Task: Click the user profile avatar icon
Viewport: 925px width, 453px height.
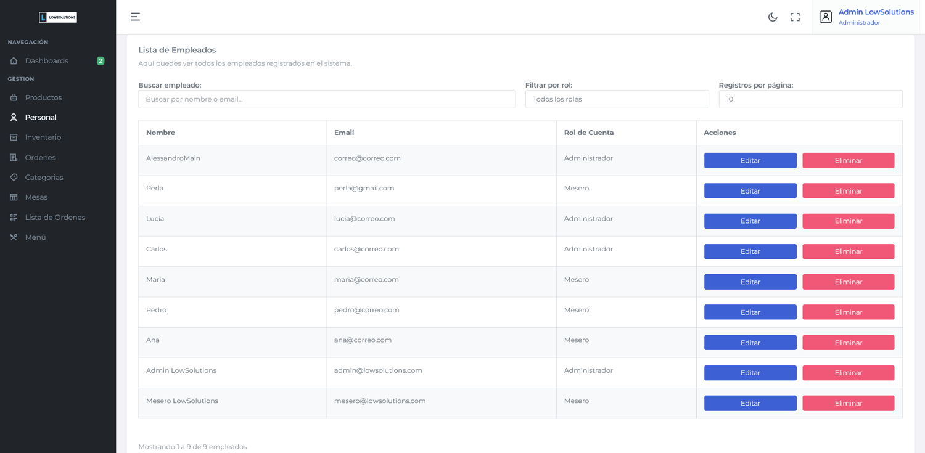Action: (x=826, y=17)
